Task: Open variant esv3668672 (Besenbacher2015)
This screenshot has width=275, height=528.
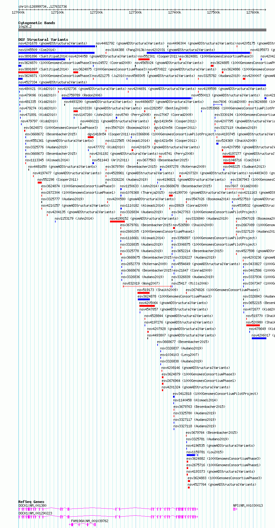Action: tap(51, 134)
